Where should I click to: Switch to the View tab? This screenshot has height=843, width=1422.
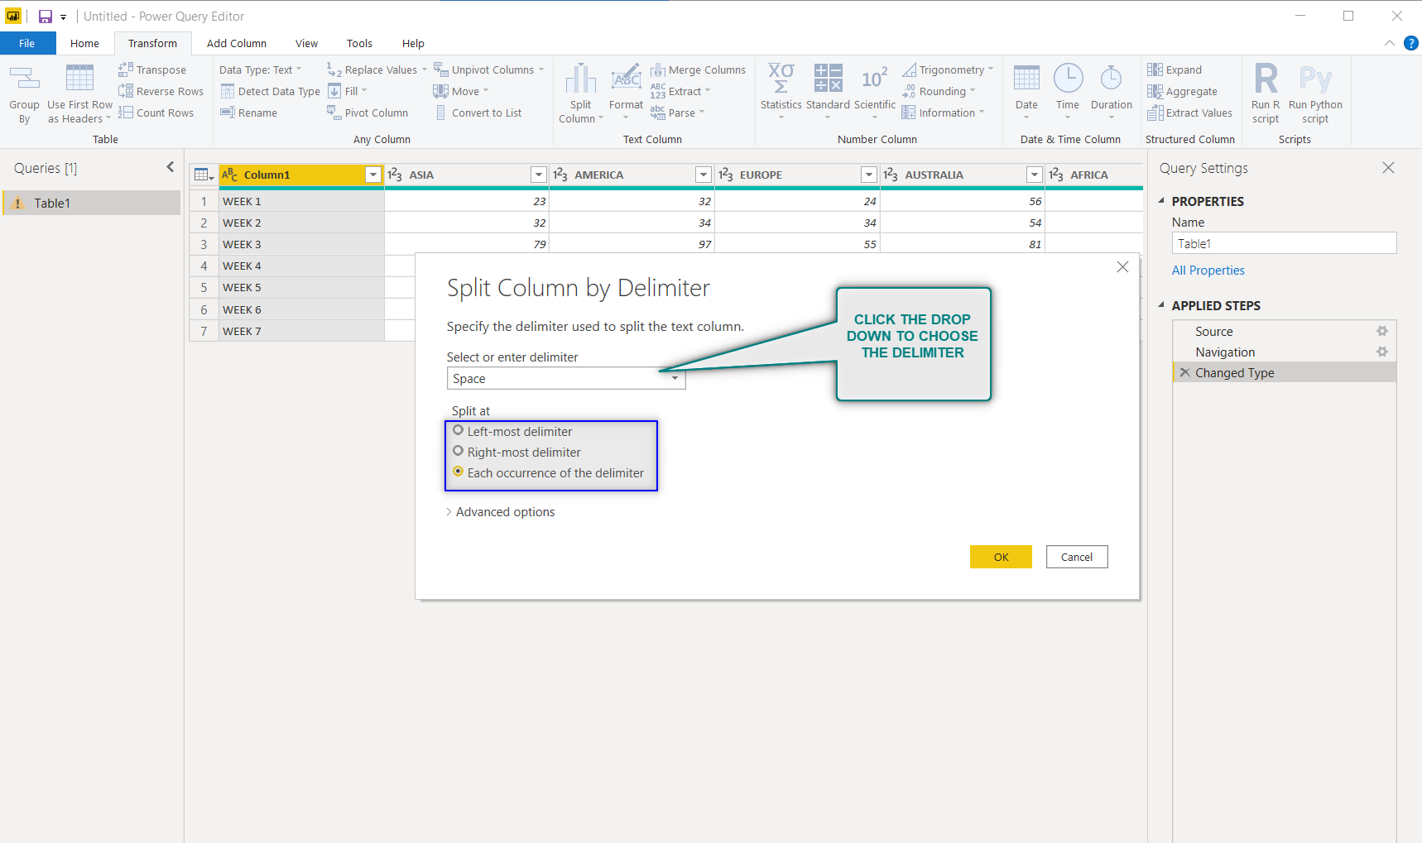point(306,43)
